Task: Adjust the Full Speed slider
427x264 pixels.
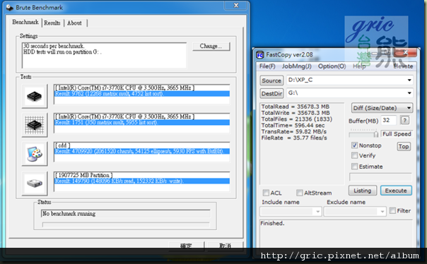Action: click(x=376, y=134)
